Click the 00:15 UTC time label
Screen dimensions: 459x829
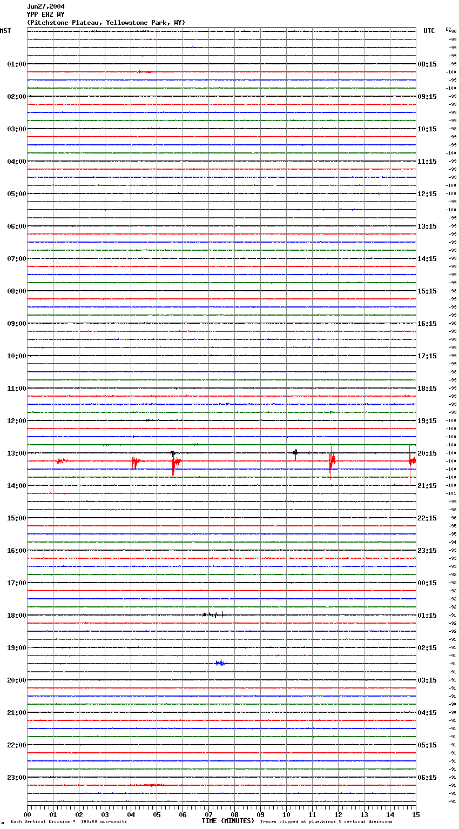pyautogui.click(x=427, y=583)
